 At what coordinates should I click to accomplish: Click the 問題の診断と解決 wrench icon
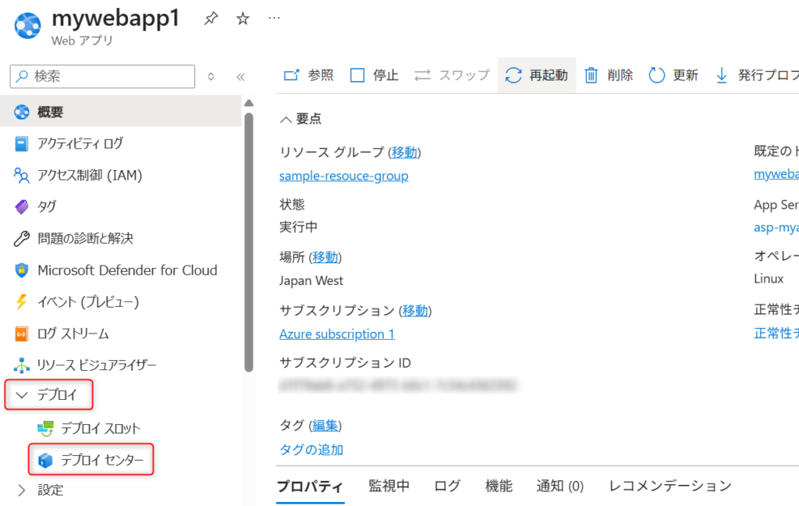pos(21,238)
